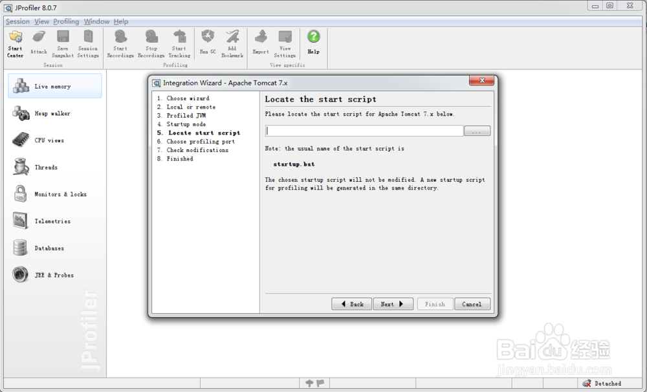Click Add Bookmark icon
The image size is (647, 392).
click(x=232, y=44)
